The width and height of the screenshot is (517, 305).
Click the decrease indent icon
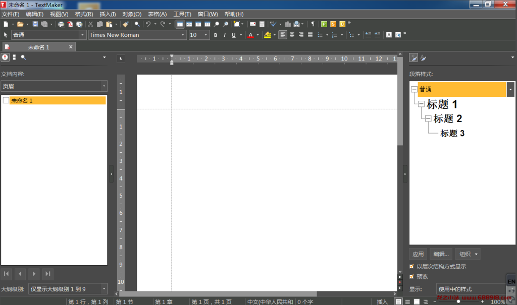click(368, 35)
